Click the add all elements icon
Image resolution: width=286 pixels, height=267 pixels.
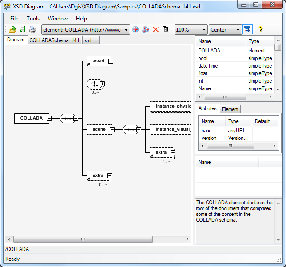(146, 30)
